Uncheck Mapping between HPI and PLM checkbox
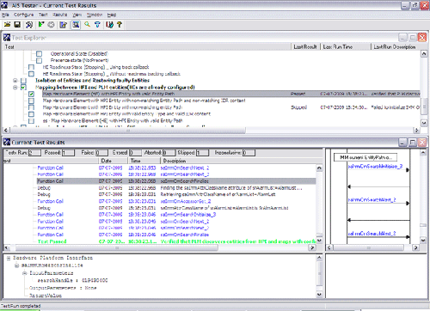 [23, 88]
